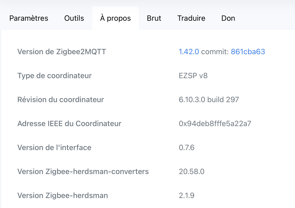
Task: Open the Brut tab
Action: click(154, 18)
